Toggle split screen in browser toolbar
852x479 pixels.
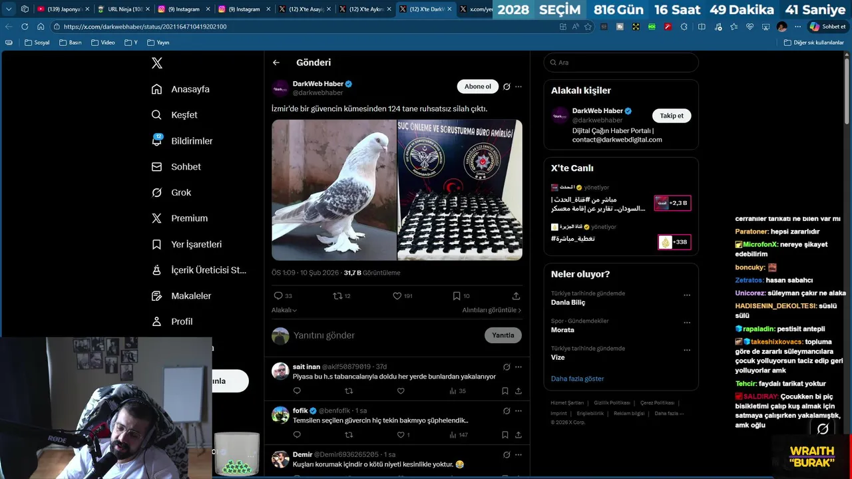pos(702,27)
